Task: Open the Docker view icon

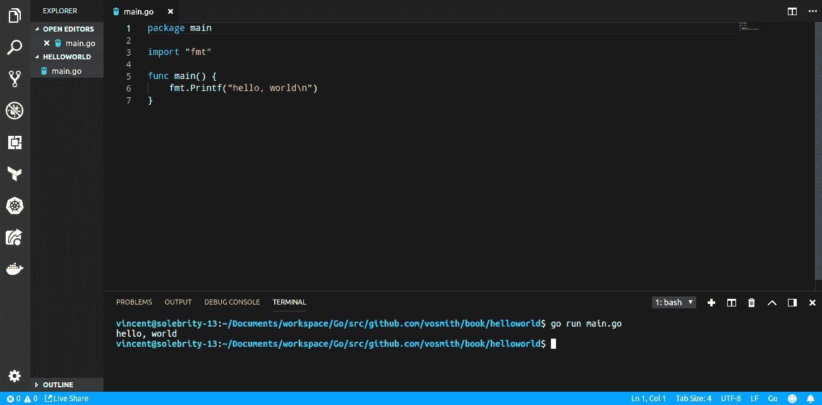Action: point(15,269)
